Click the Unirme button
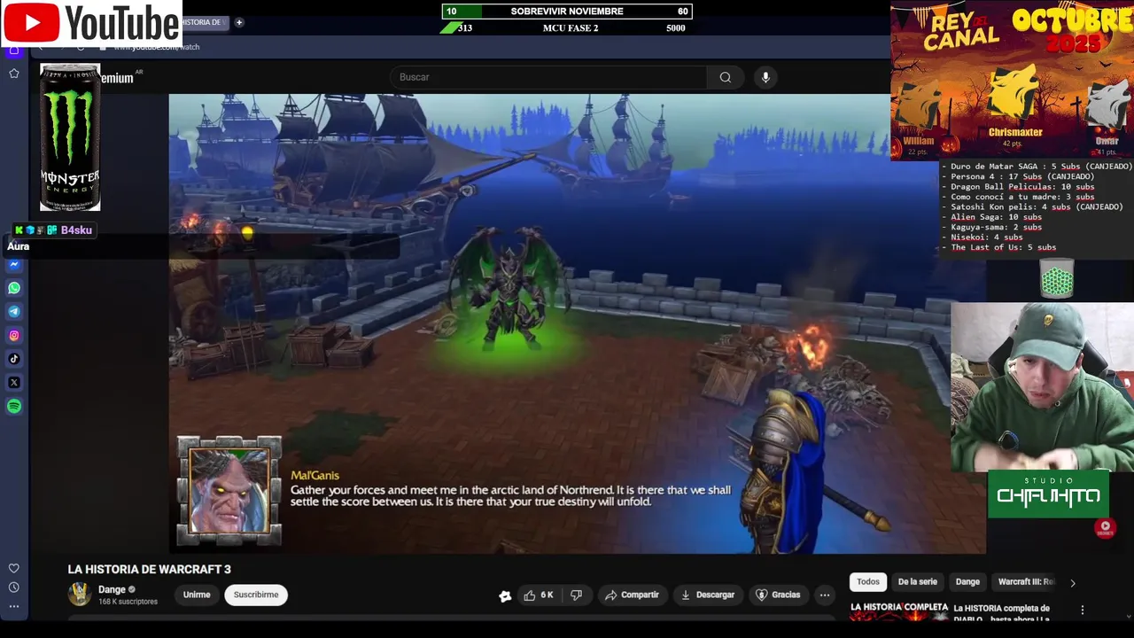This screenshot has height=638, width=1134. 197,595
